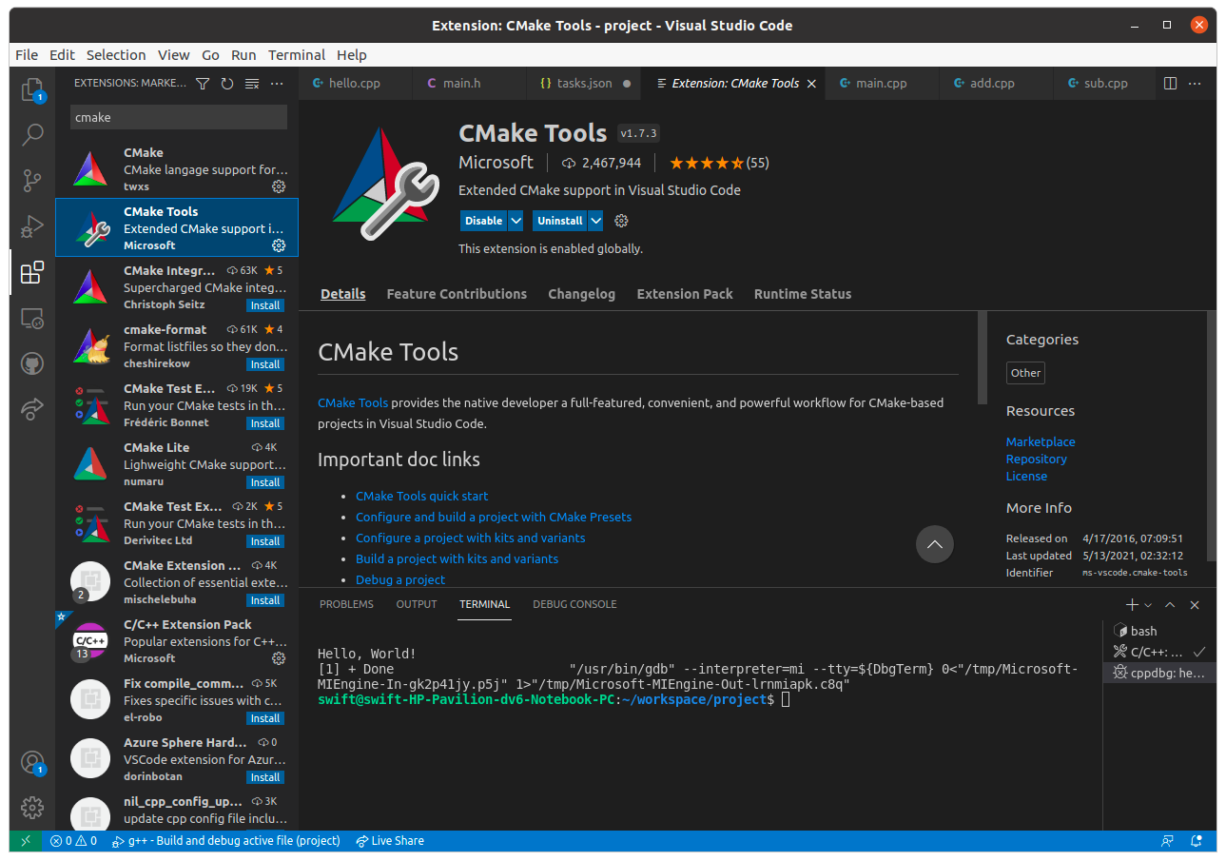Open the CMake Tools quick start link
Viewport: 1226px width, 861px height.
422,496
